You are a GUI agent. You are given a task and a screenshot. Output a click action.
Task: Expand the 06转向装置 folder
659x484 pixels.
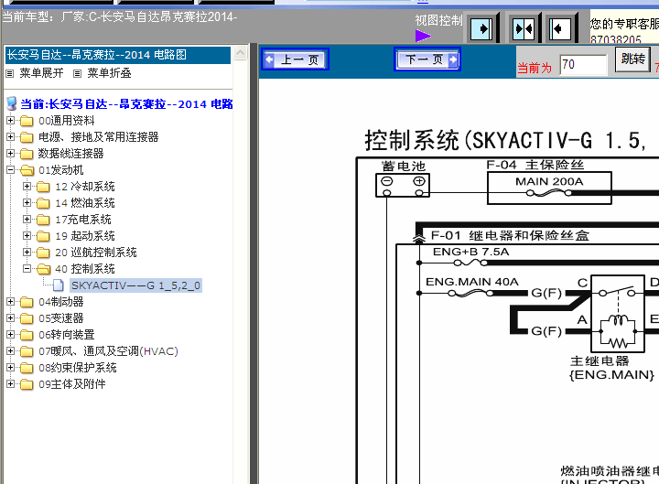tap(10, 335)
